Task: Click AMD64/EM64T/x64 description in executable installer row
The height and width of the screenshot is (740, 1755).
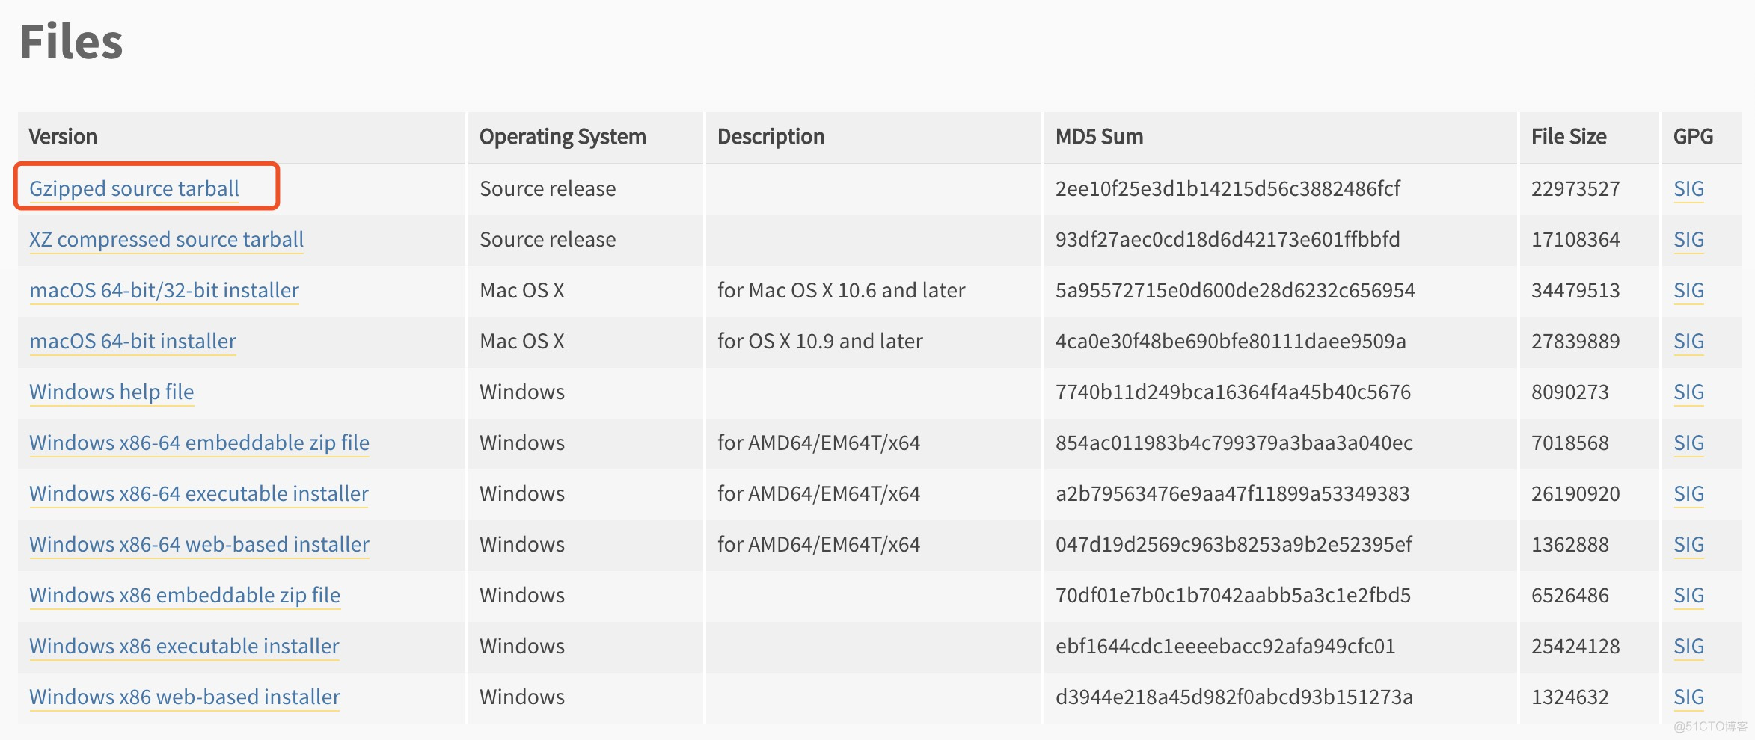Action: coord(818,494)
